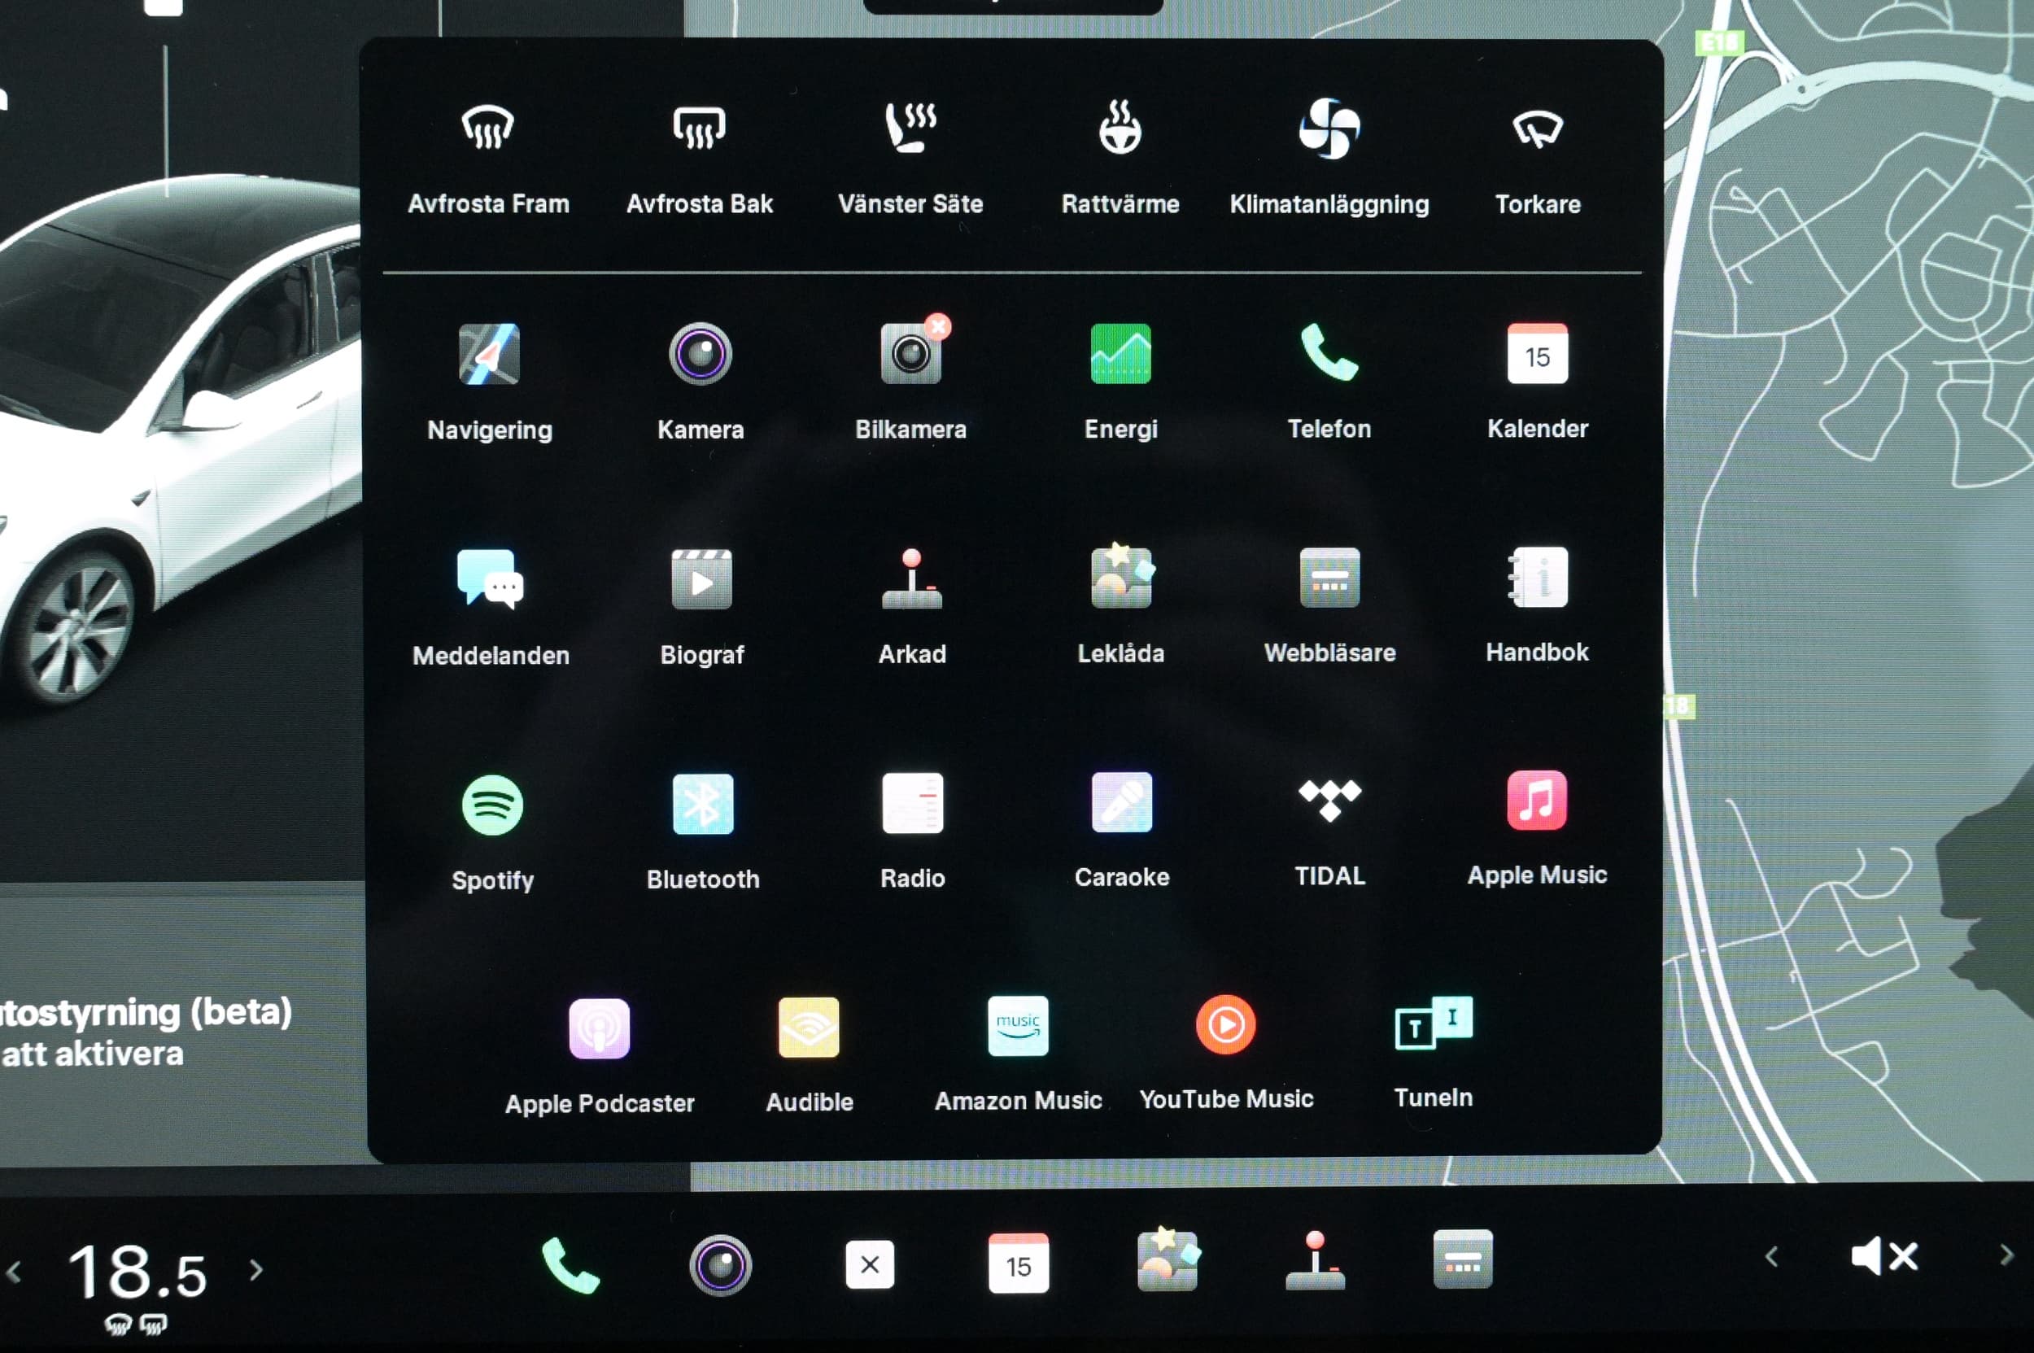
Task: Increase temperature with the right arrow
Action: click(x=255, y=1269)
